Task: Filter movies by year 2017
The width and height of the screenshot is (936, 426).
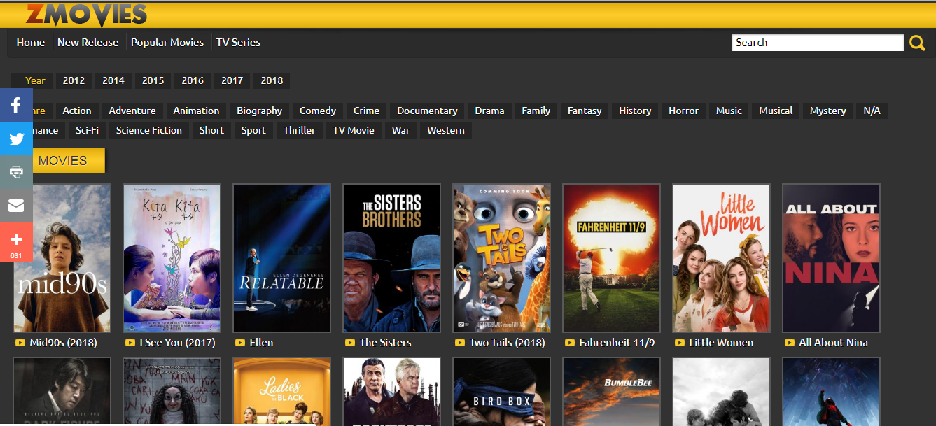Action: tap(232, 80)
